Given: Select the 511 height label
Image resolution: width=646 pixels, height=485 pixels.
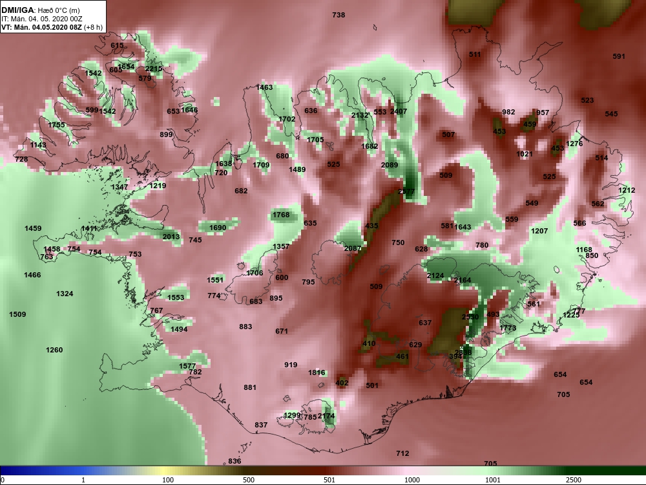Looking at the screenshot, I should tap(475, 54).
